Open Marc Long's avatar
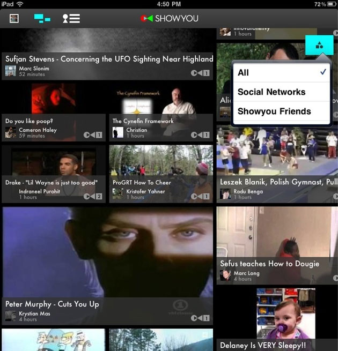Image resolution: width=338 pixels, height=351 pixels. tap(225, 275)
